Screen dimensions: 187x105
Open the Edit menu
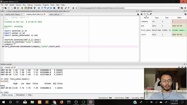[x=6, y=5]
